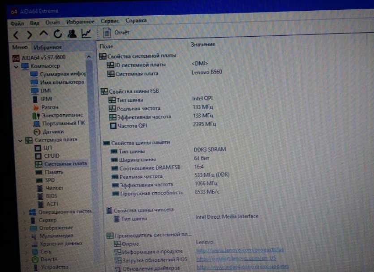Click the Up level arrow icon

[x=43, y=34]
